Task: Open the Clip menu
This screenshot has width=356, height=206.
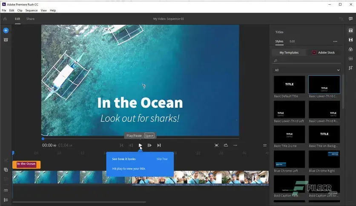Action: (x=20, y=11)
